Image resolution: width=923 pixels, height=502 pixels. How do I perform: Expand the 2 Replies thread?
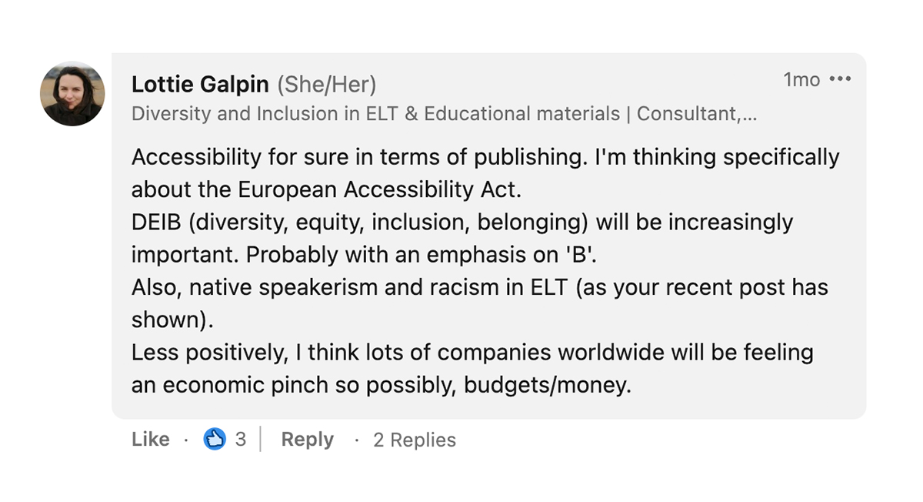point(415,440)
